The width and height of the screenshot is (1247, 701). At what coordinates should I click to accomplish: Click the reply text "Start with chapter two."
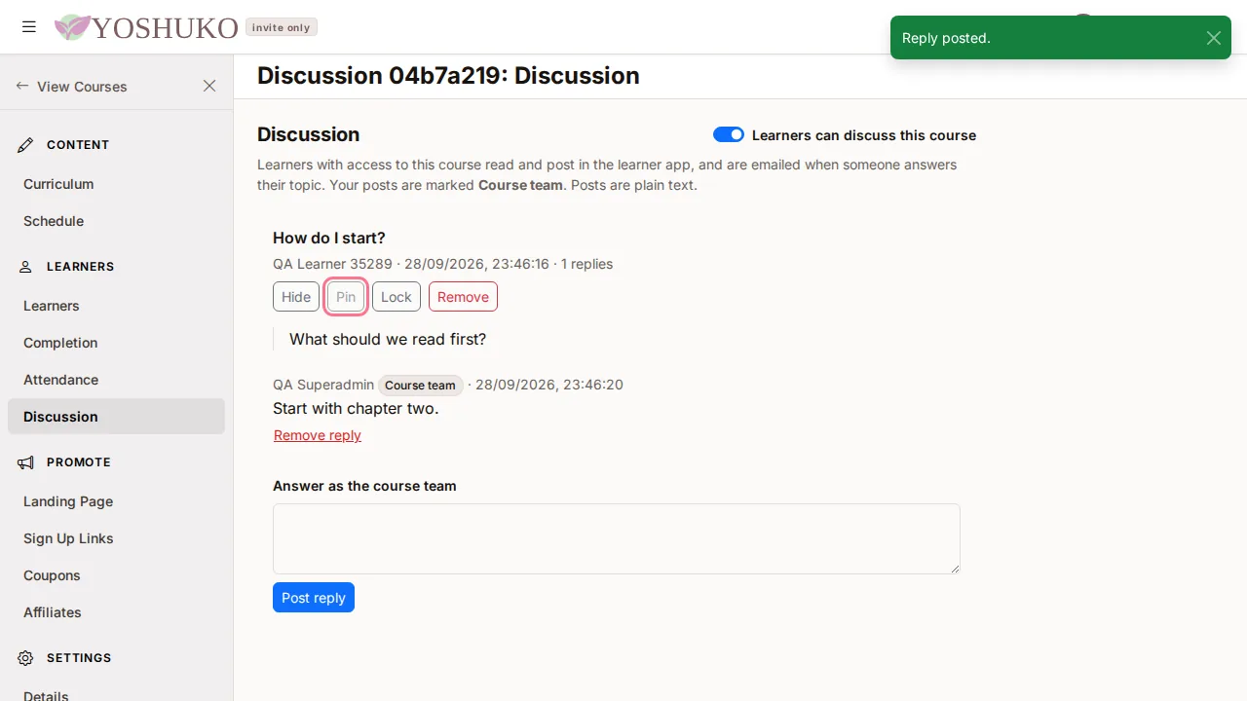click(356, 408)
